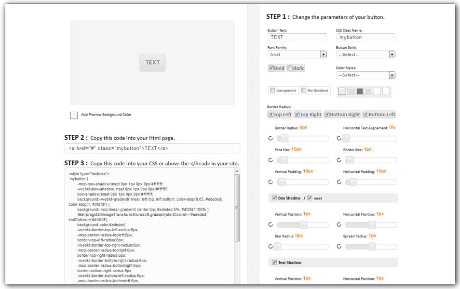
Task: Reset Horizontal Text Alignment with its refresh icon
Action: coord(338,139)
